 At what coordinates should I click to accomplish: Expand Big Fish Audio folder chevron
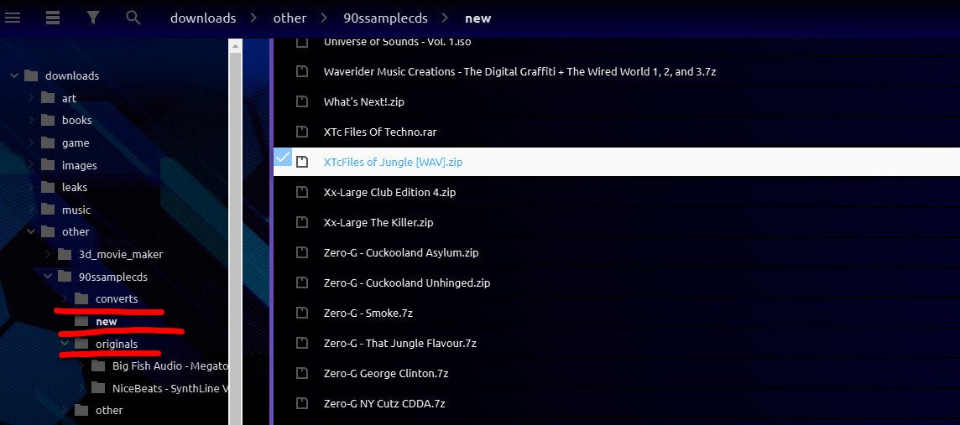coord(81,365)
